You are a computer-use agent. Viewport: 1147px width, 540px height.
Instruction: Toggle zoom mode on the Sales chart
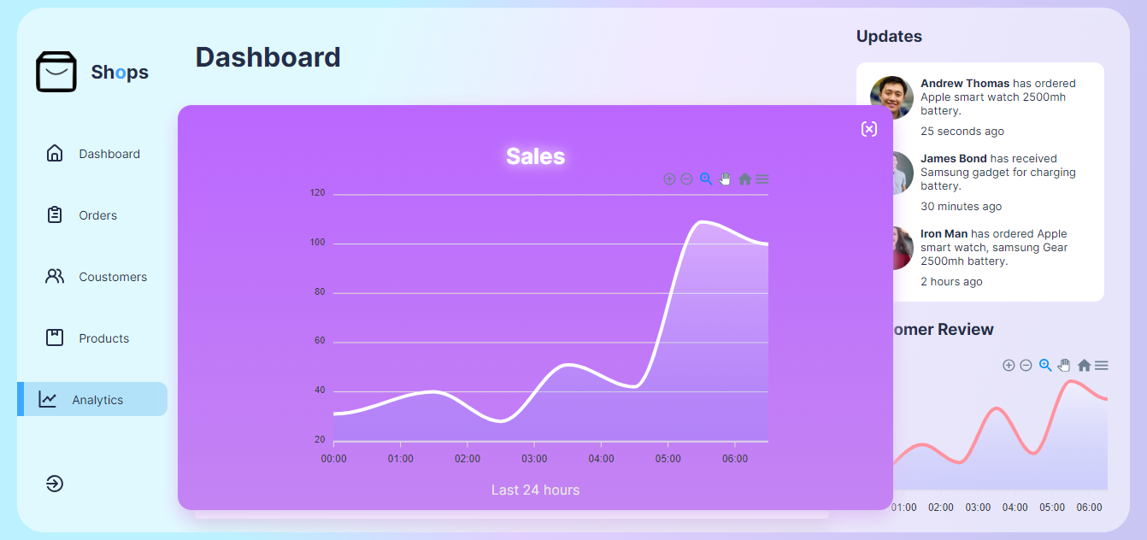point(706,179)
